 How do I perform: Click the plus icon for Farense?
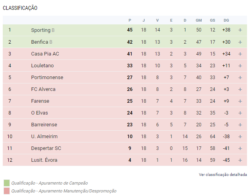click(240, 101)
